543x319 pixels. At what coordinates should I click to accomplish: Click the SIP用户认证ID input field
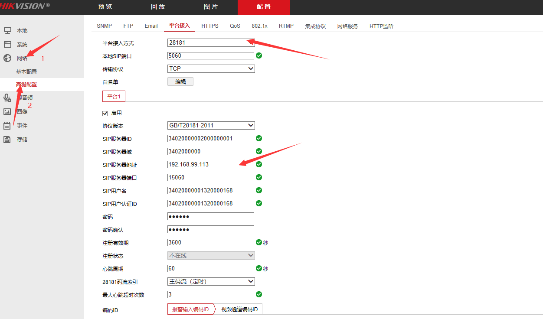(x=211, y=203)
